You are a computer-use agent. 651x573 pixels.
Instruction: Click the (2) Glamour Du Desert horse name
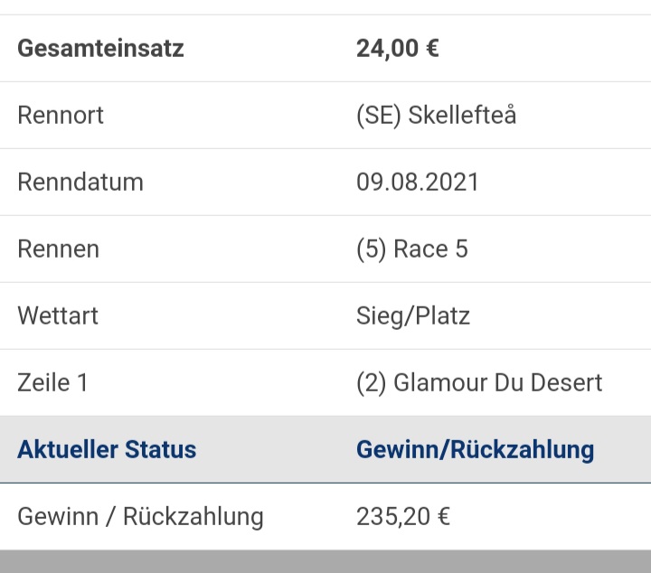479,383
